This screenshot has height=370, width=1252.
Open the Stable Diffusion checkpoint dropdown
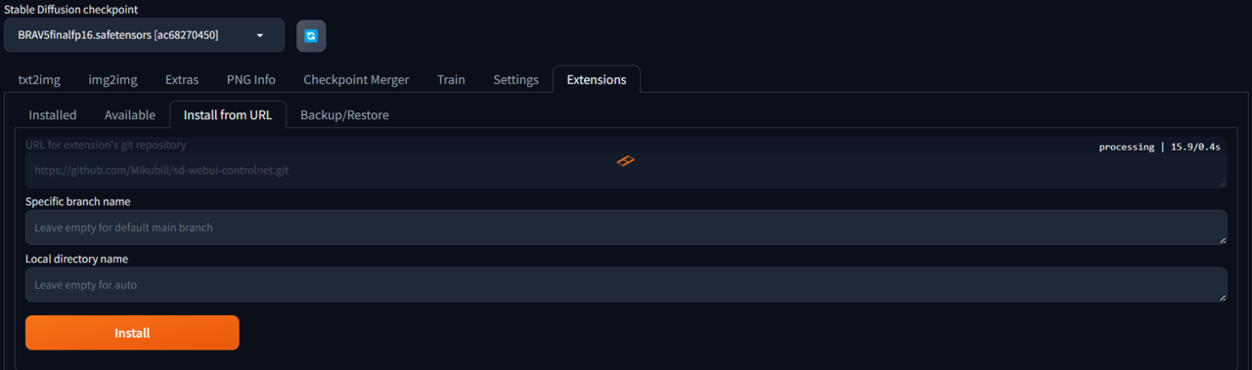[144, 35]
